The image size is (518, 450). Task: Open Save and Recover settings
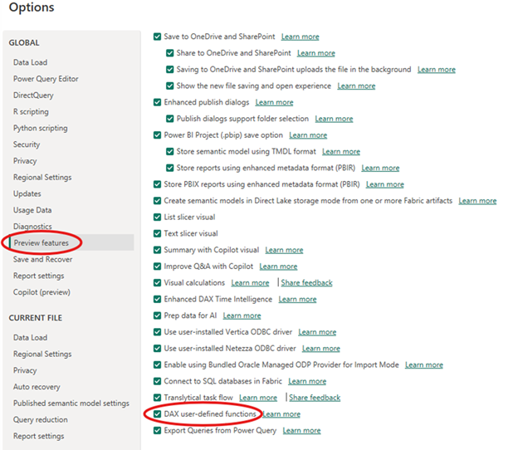(x=42, y=259)
